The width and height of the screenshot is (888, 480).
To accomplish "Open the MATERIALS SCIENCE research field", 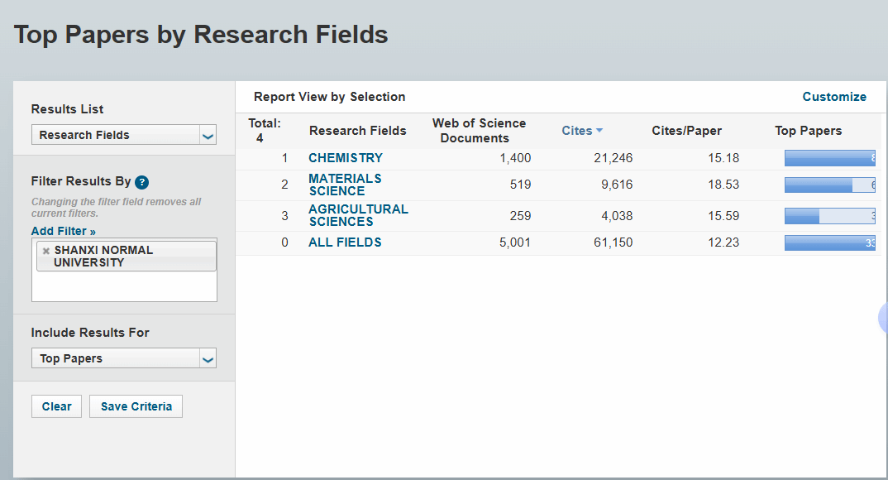I will [345, 185].
